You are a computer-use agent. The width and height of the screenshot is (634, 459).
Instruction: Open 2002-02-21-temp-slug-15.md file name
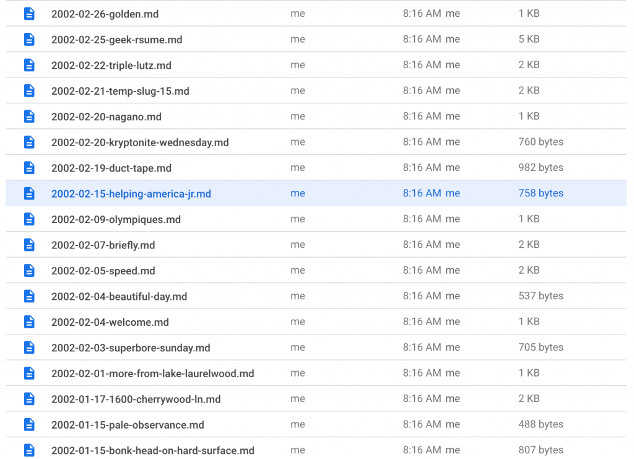click(x=120, y=91)
